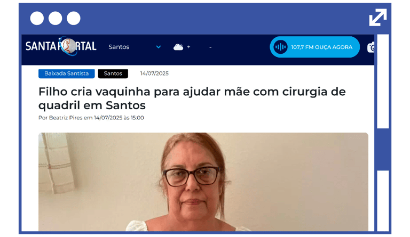Select the Baixada Santista category tag
The width and height of the screenshot is (410, 237).
pyautogui.click(x=66, y=73)
